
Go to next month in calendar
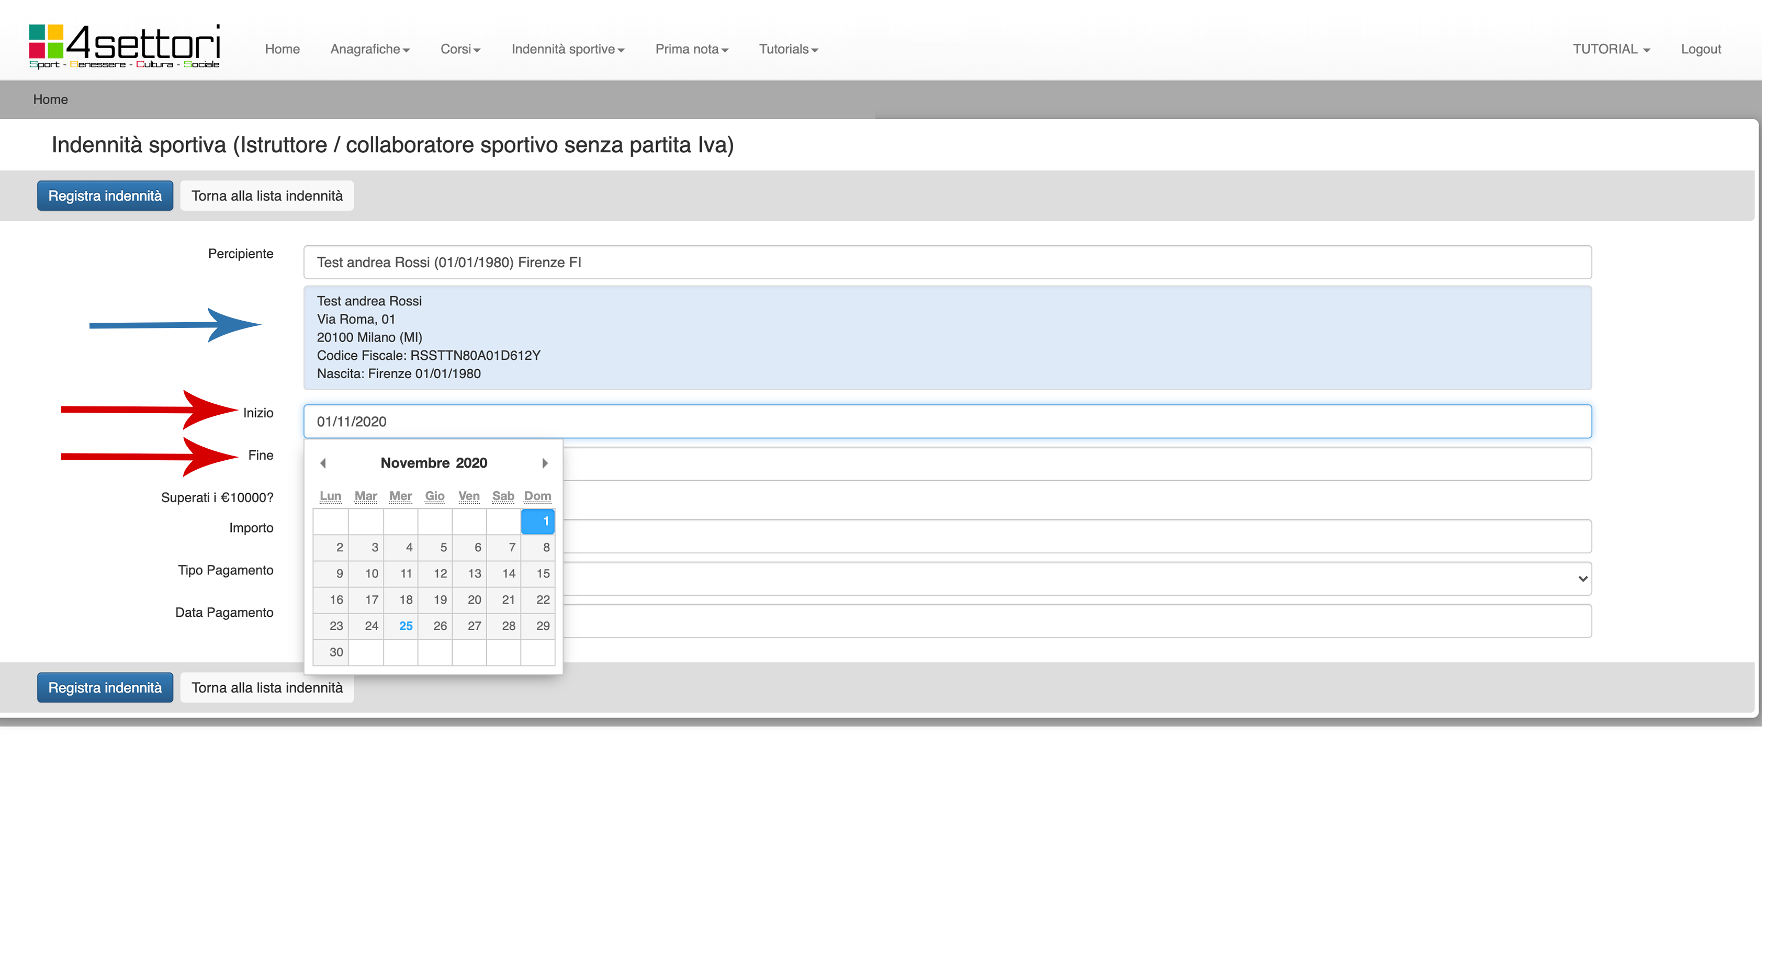click(545, 463)
